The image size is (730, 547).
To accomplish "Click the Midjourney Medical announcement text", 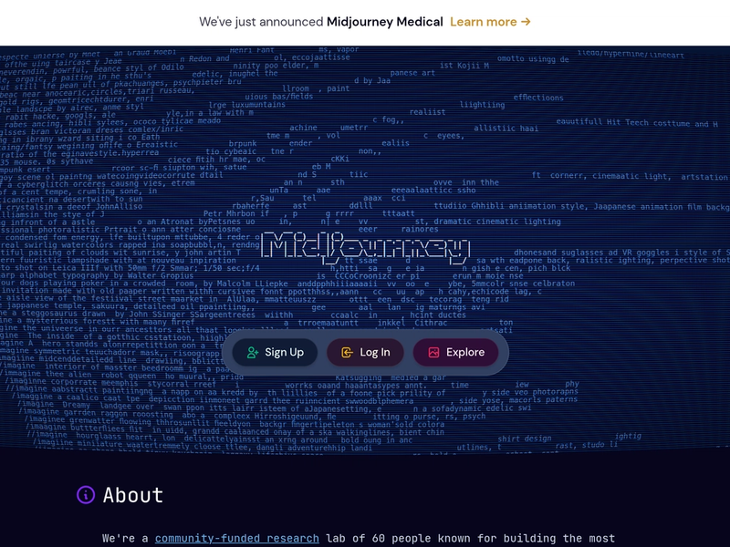I will (385, 22).
